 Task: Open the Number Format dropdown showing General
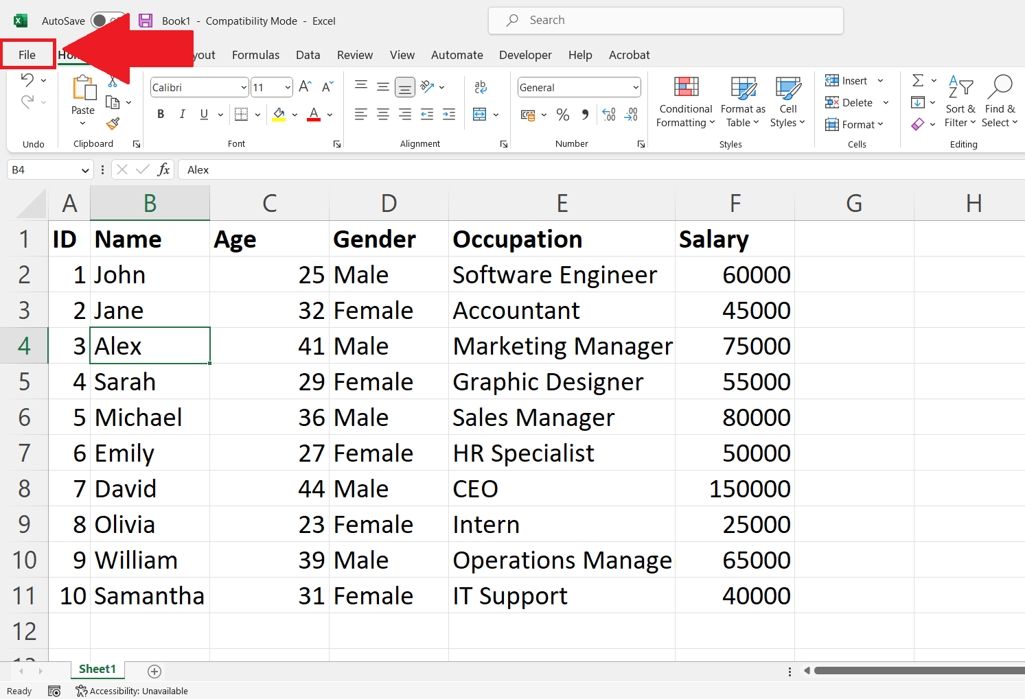[636, 87]
